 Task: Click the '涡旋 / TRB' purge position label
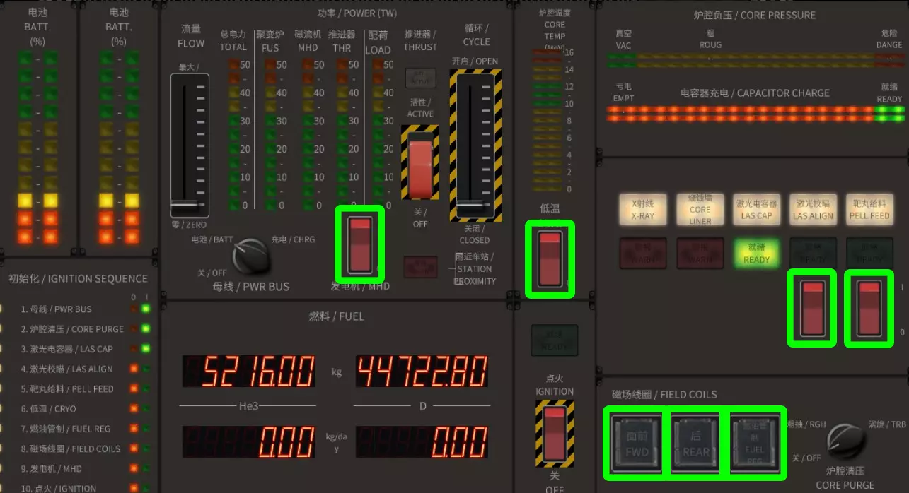887,424
